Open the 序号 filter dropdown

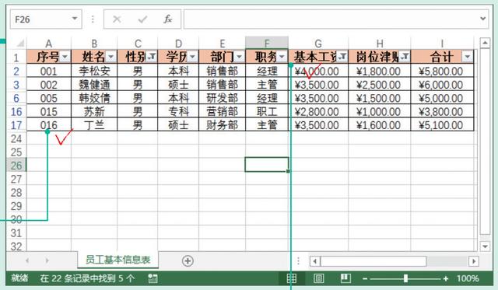(65, 57)
